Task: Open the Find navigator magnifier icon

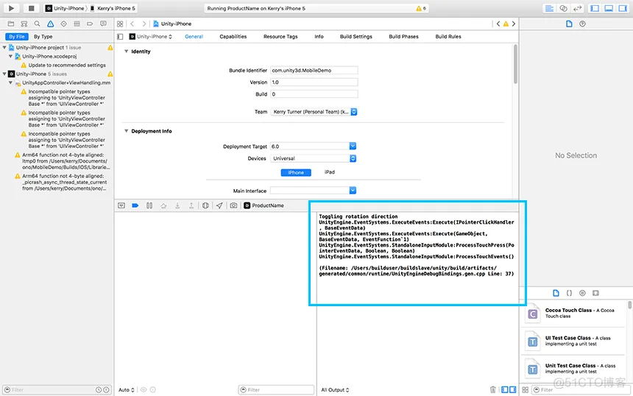Action: point(37,24)
